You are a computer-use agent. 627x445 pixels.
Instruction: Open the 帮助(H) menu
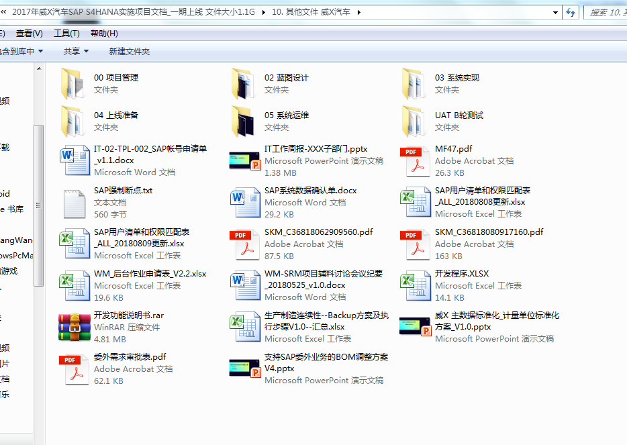click(104, 34)
